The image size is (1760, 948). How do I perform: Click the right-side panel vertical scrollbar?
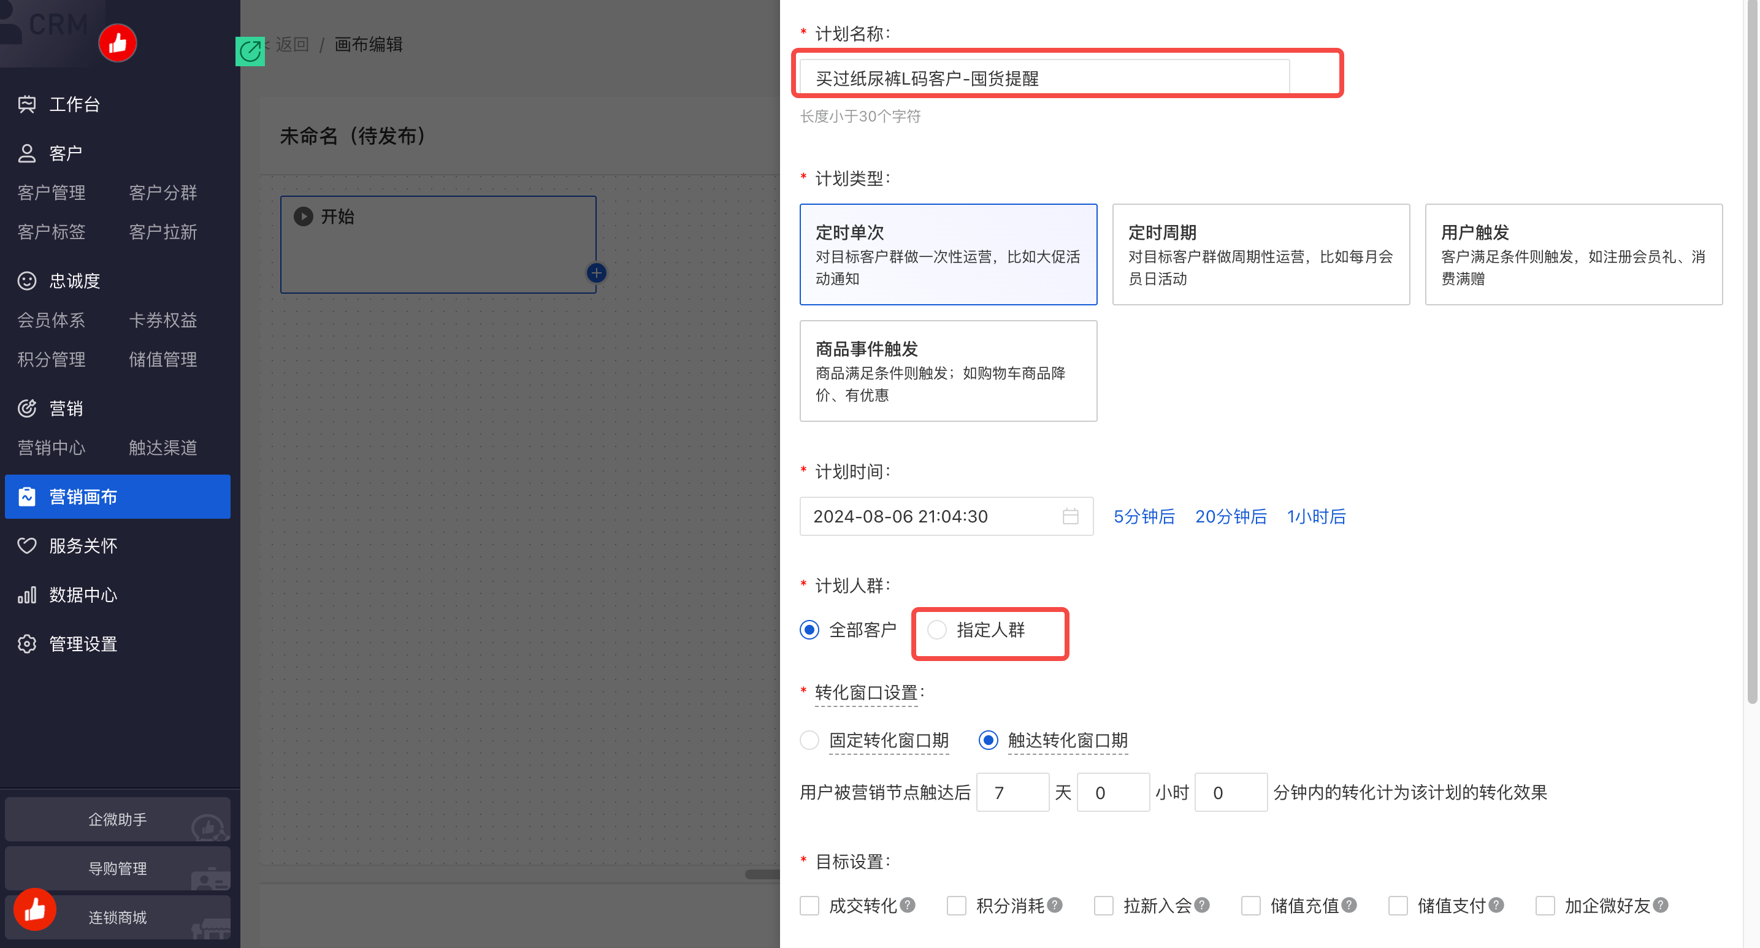pyautogui.click(x=1752, y=352)
